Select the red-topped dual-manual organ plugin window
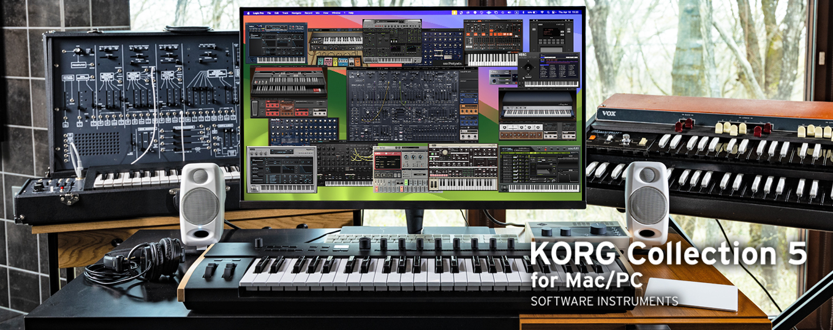Image resolution: width=833 pixels, height=330 pixels. (x=288, y=92)
